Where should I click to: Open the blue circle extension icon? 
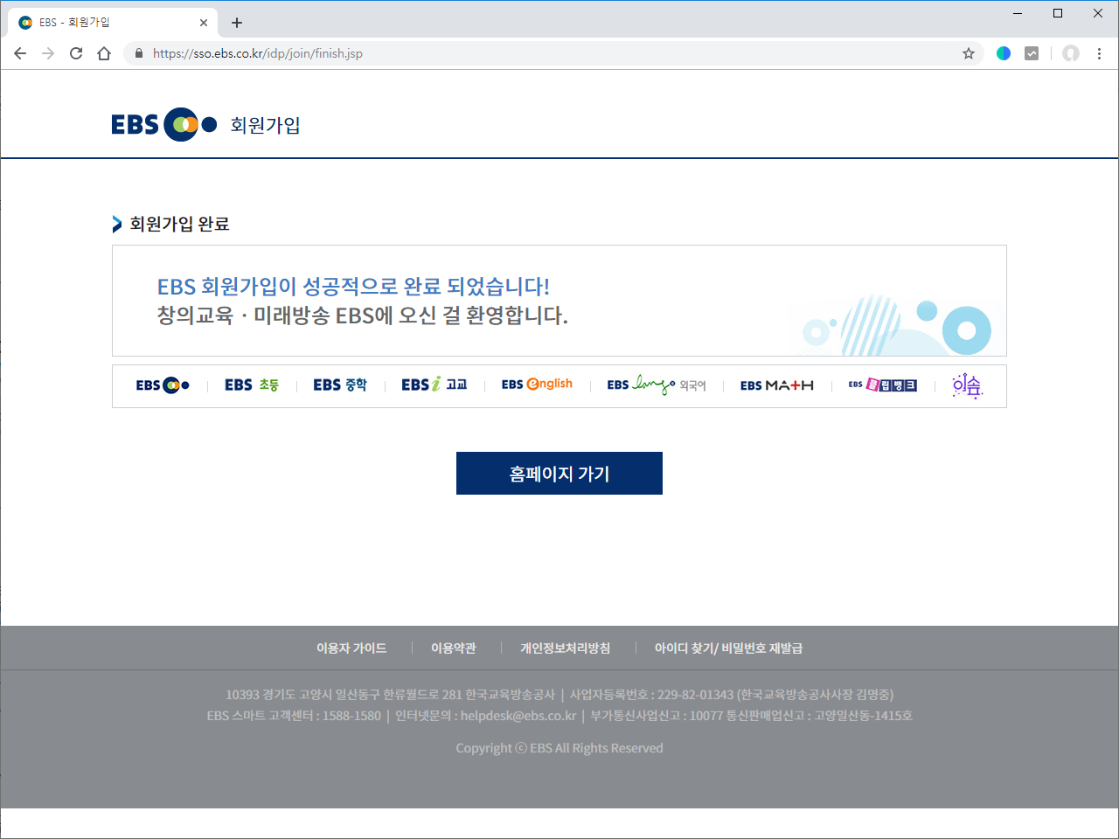(1004, 53)
